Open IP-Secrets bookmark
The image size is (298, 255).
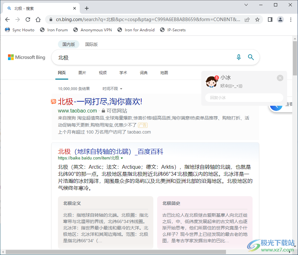(x=173, y=30)
